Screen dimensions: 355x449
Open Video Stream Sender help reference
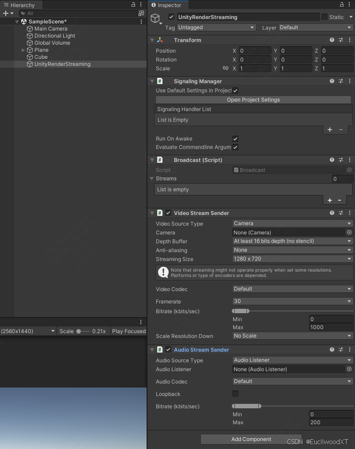(x=332, y=213)
